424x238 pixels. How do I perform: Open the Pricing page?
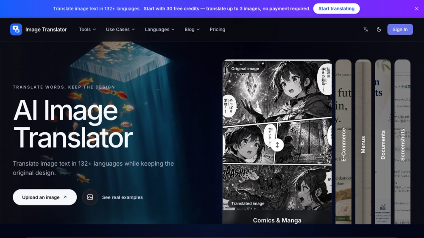coord(218,29)
